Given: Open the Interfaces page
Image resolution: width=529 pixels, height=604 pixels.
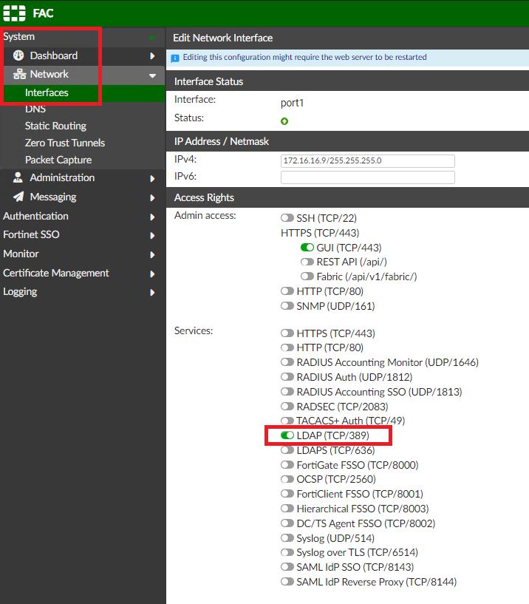Looking at the screenshot, I should [x=47, y=92].
